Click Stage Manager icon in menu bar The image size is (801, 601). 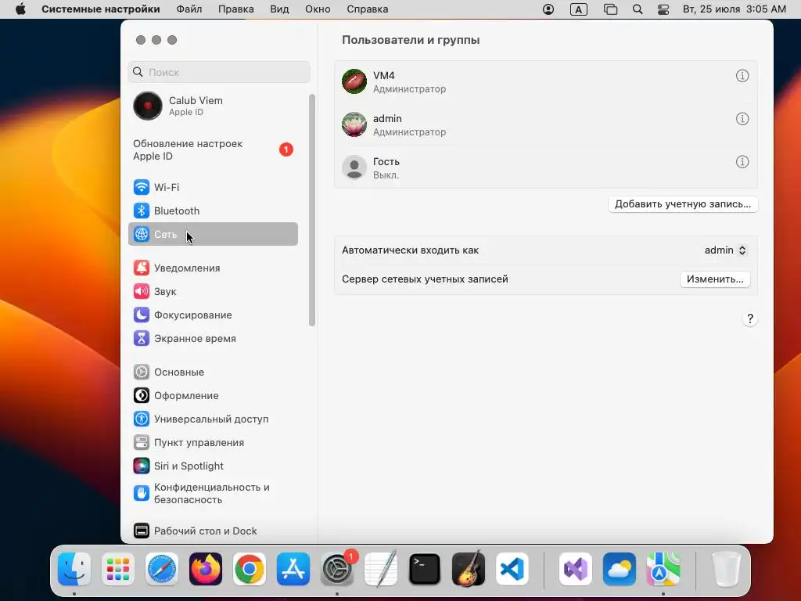coord(610,9)
